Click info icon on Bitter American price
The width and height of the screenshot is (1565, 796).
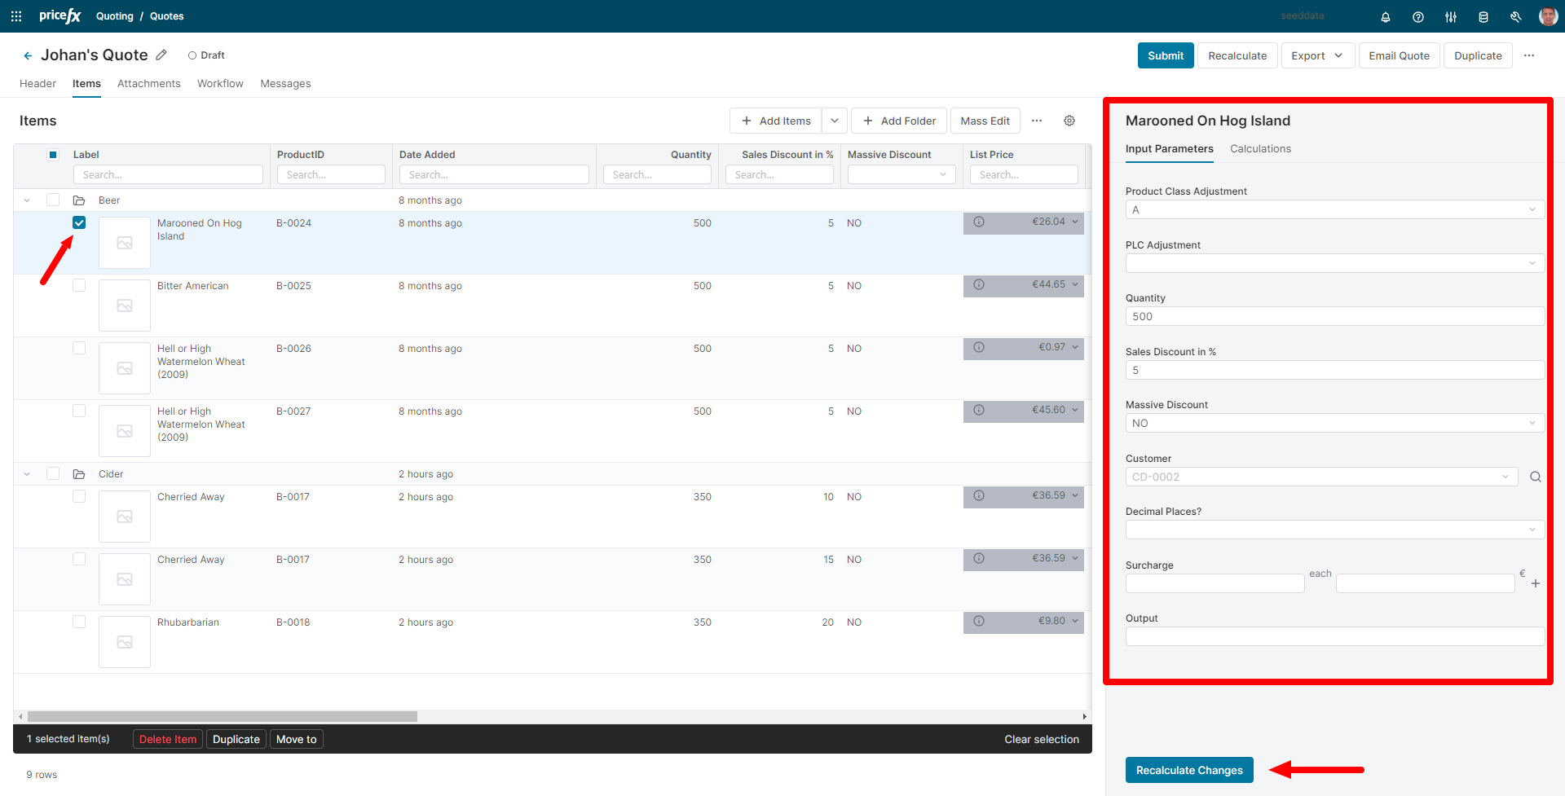point(979,284)
